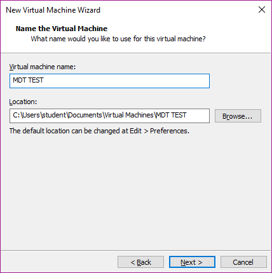Click inside the Location path field
Screen dimensions: 272x273
109,116
